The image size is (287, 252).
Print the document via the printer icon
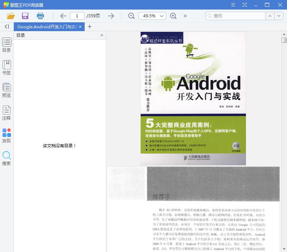[x=40, y=16]
